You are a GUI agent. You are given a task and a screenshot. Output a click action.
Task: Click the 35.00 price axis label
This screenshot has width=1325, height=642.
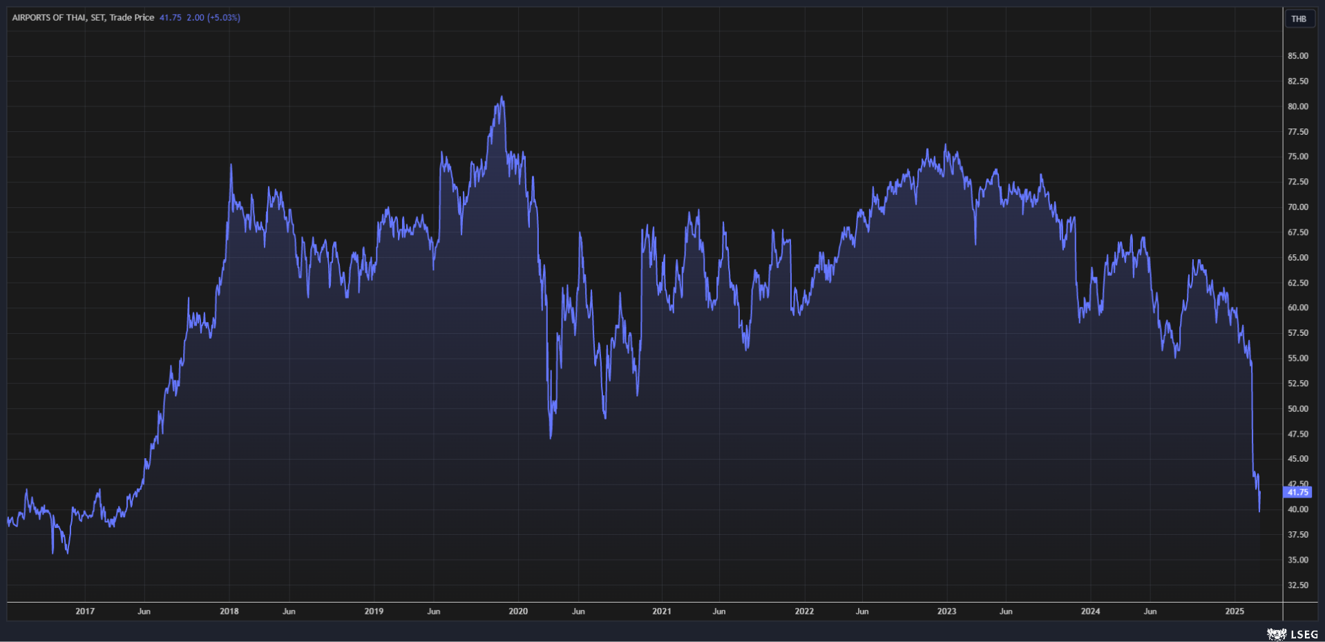1297,560
